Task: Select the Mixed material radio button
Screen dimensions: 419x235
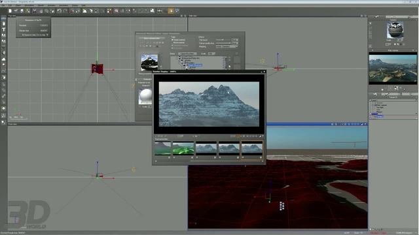Action: (172, 42)
